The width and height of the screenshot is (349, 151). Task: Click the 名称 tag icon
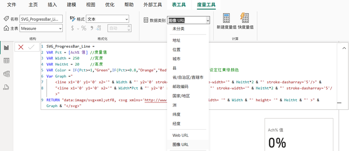coord(7,19)
